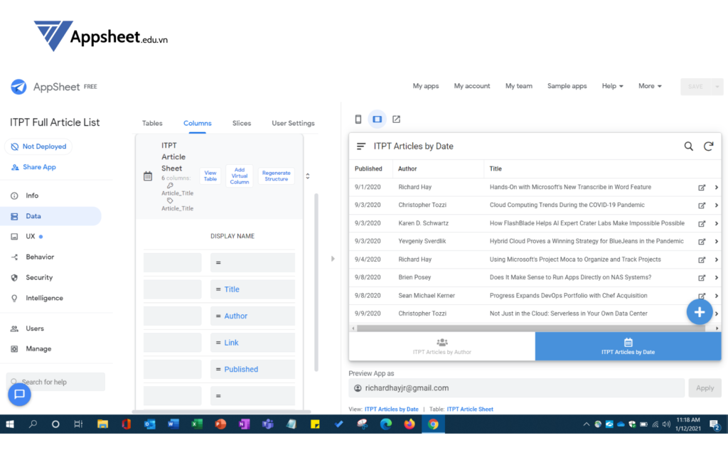Click the Search for help field
This screenshot has width=728, height=455.
click(x=57, y=382)
